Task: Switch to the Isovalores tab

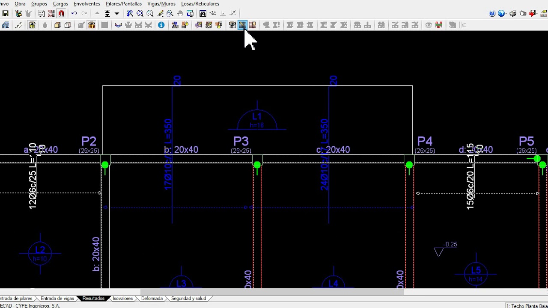Action: [x=123, y=299]
